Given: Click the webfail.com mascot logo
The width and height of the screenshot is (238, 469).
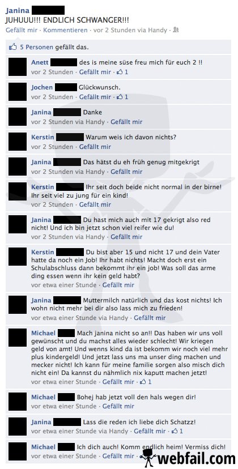Looking at the screenshot, I should [x=149, y=458].
